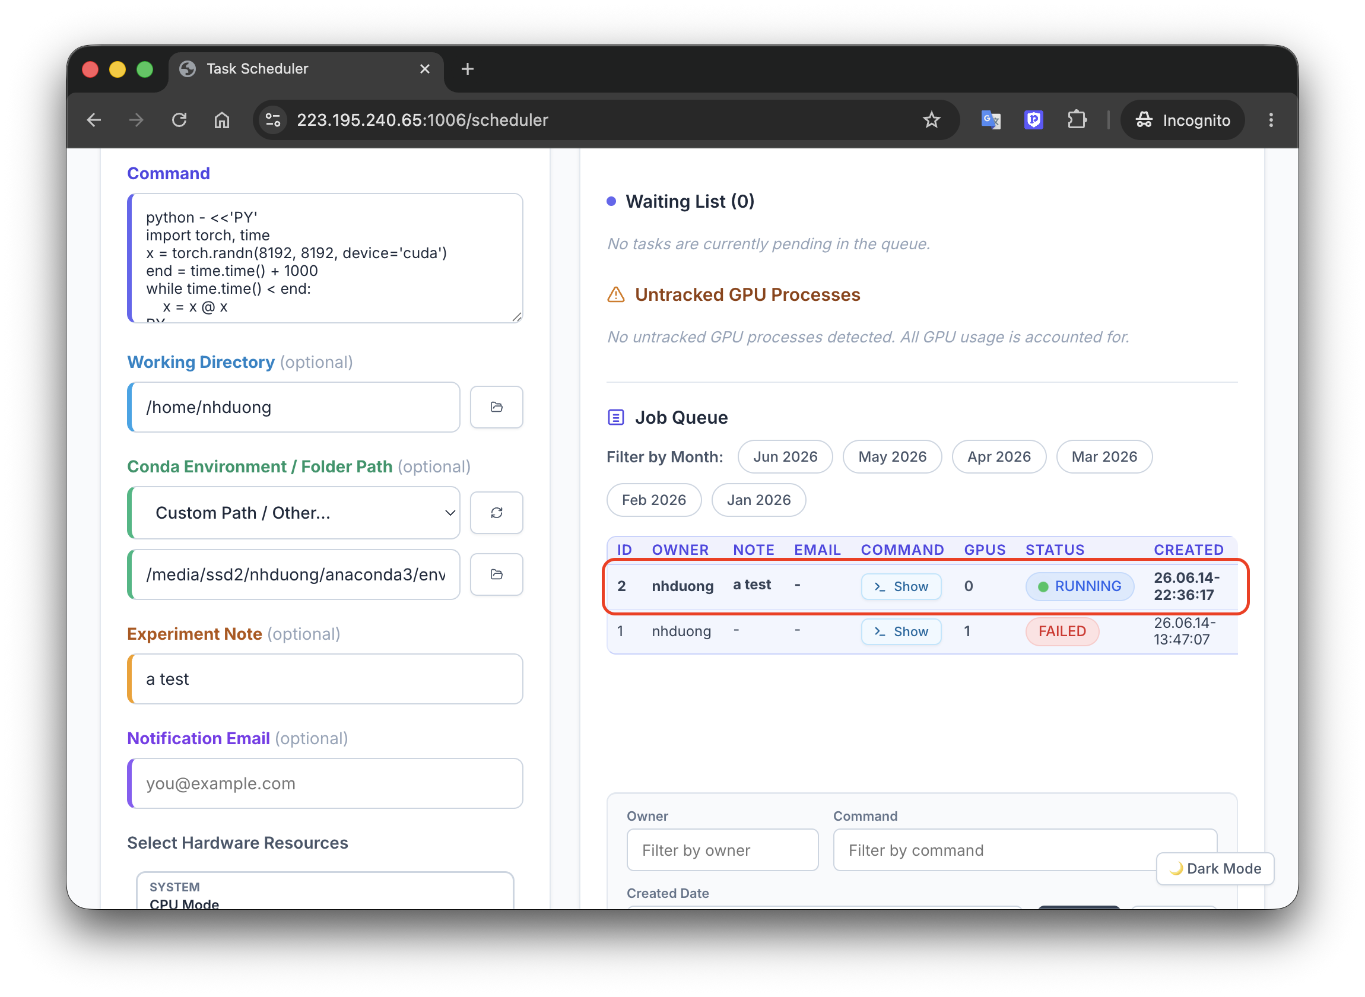This screenshot has width=1365, height=997.
Task: Open the browser extensions puzzle icon
Action: 1077,120
